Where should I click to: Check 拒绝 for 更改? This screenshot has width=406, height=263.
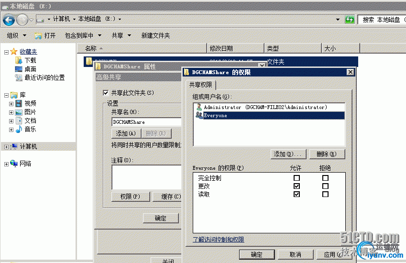(326, 186)
